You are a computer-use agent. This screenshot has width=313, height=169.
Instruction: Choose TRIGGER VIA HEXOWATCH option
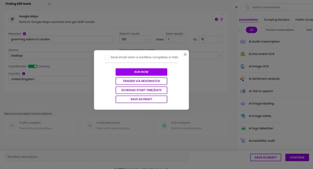(x=141, y=81)
